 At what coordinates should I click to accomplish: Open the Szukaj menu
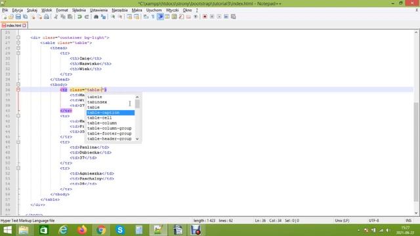pos(32,10)
